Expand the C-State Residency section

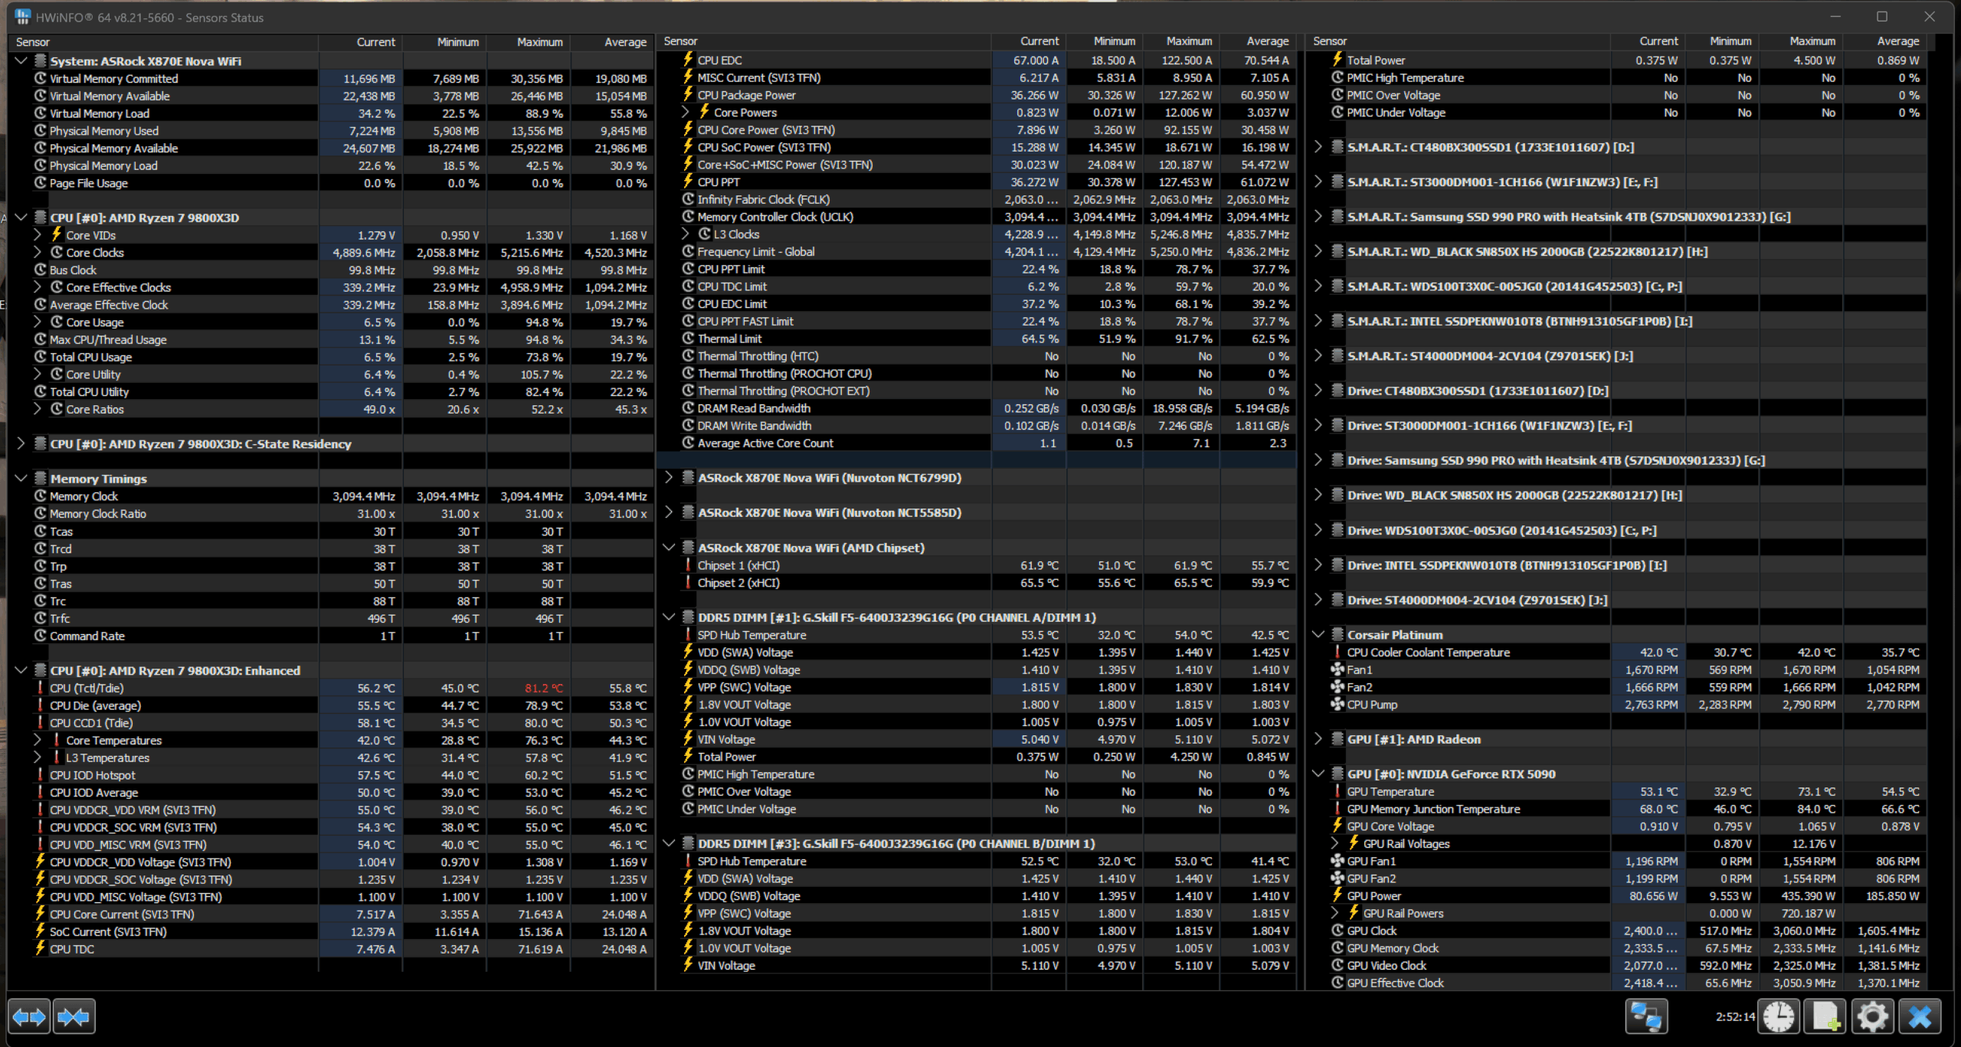[x=21, y=443]
